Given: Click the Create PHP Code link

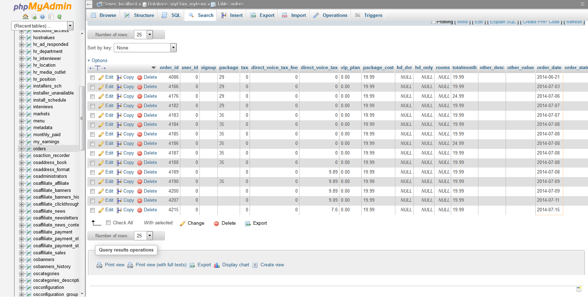Looking at the screenshot, I should click(x=541, y=22).
